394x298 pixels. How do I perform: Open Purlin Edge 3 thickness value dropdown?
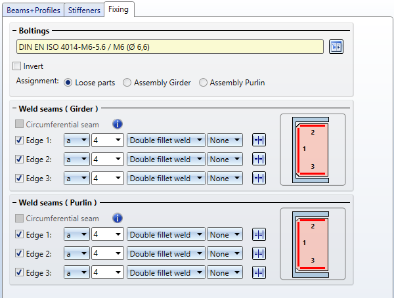coord(108,272)
